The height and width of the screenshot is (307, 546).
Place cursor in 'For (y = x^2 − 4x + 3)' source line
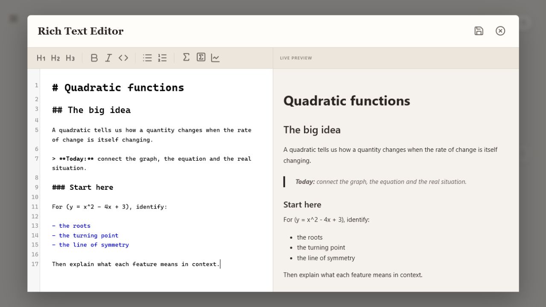110,207
